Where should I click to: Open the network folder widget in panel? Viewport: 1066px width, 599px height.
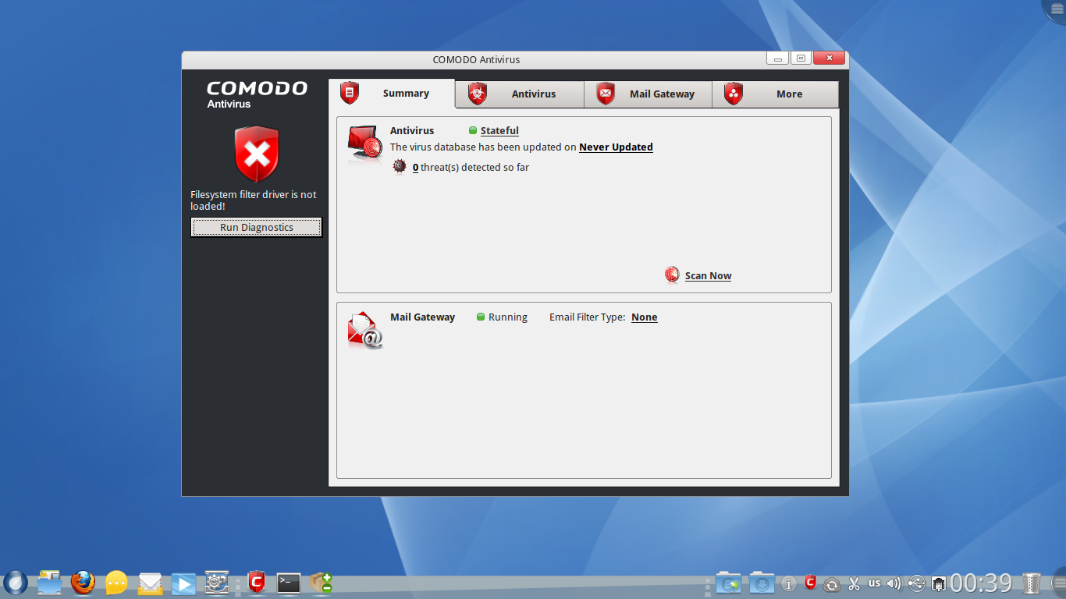(x=728, y=583)
